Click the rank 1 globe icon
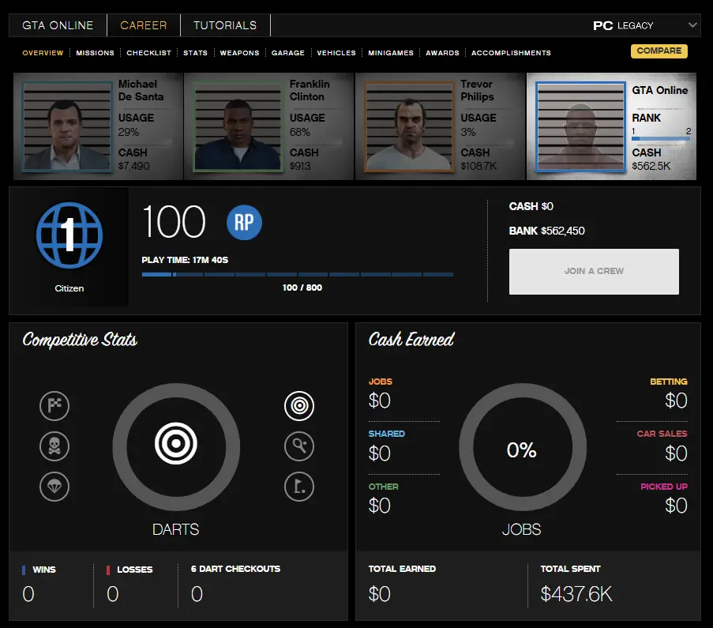The width and height of the screenshot is (713, 628). [69, 235]
